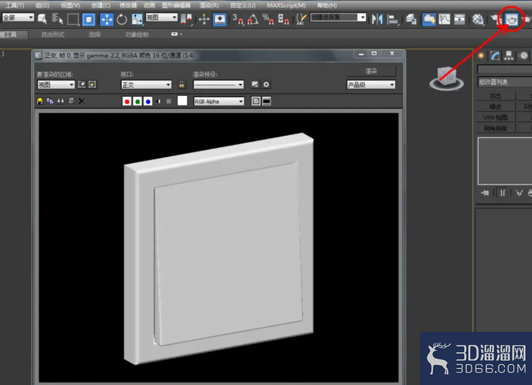The height and width of the screenshot is (385, 532).
Task: Toggle Spinner Snap
Action: pyautogui.click(x=283, y=19)
